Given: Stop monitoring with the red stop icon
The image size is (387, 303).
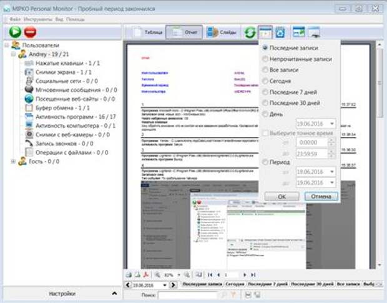Looking at the screenshot, I should (x=30, y=32).
